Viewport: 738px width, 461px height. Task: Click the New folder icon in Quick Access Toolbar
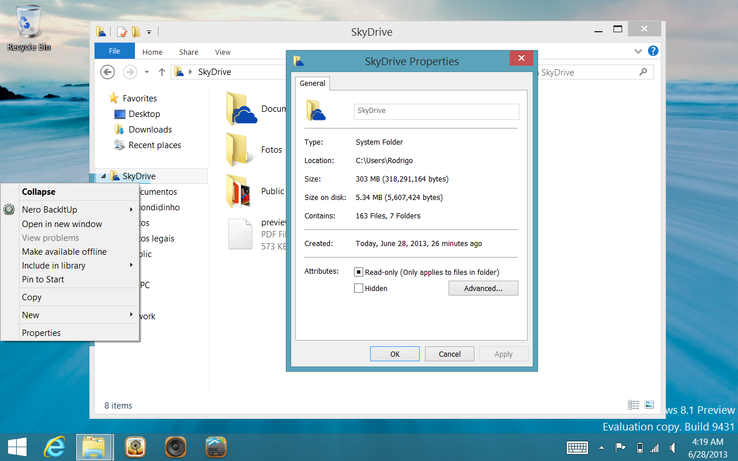point(136,32)
